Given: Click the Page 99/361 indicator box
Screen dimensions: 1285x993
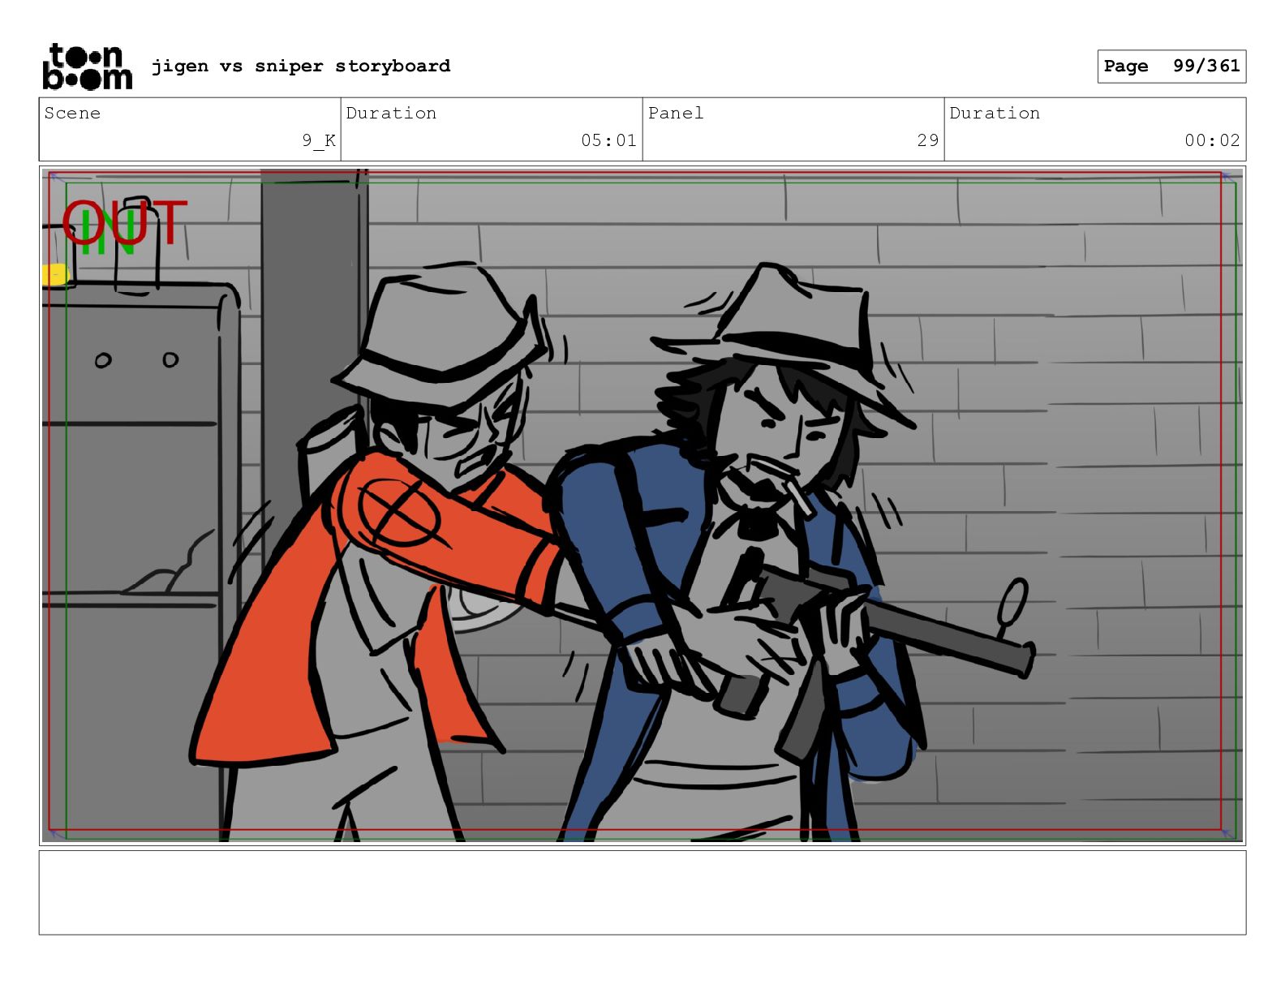Looking at the screenshot, I should [1171, 67].
